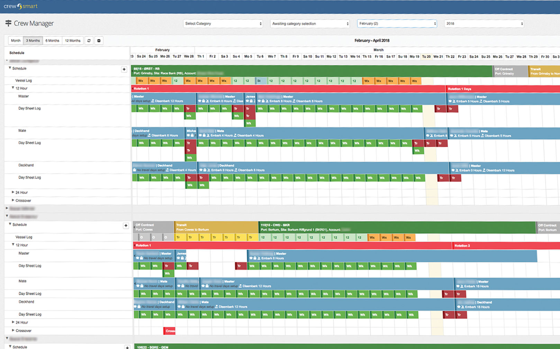Click the Crew Manager signpost icon
Screen dimensions: 560x349
point(8,23)
